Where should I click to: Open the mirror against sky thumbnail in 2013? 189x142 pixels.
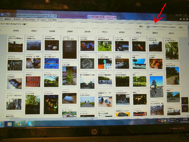139,64
